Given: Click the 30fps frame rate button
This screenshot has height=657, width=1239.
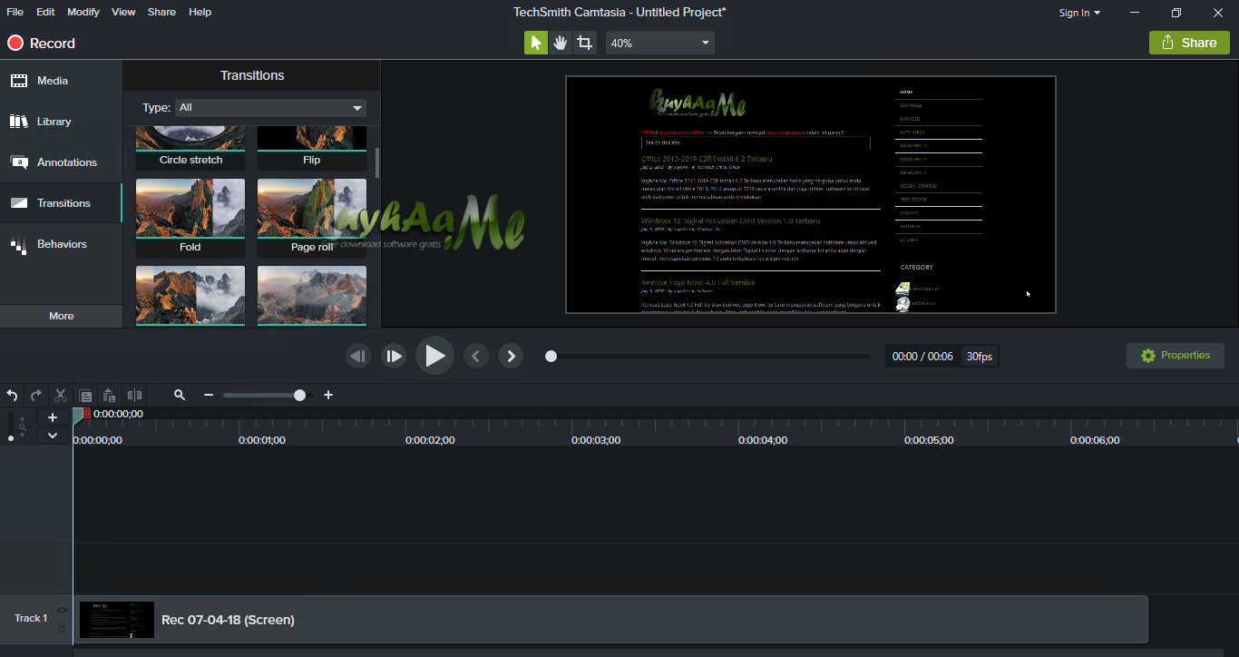Looking at the screenshot, I should coord(980,357).
